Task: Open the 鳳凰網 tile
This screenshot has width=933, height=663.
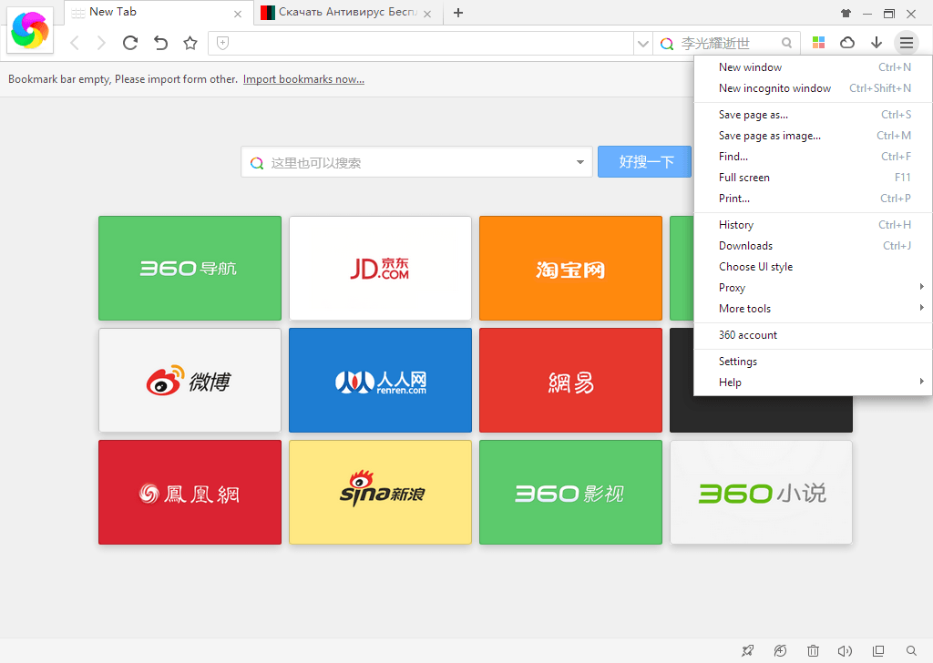Action: pyautogui.click(x=190, y=493)
